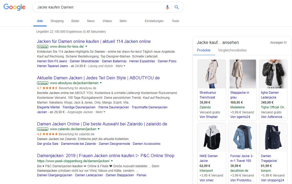This screenshot has width=292, height=184.
Task: Expand Mehr after Angesagte Jacken
Action: [100, 112]
